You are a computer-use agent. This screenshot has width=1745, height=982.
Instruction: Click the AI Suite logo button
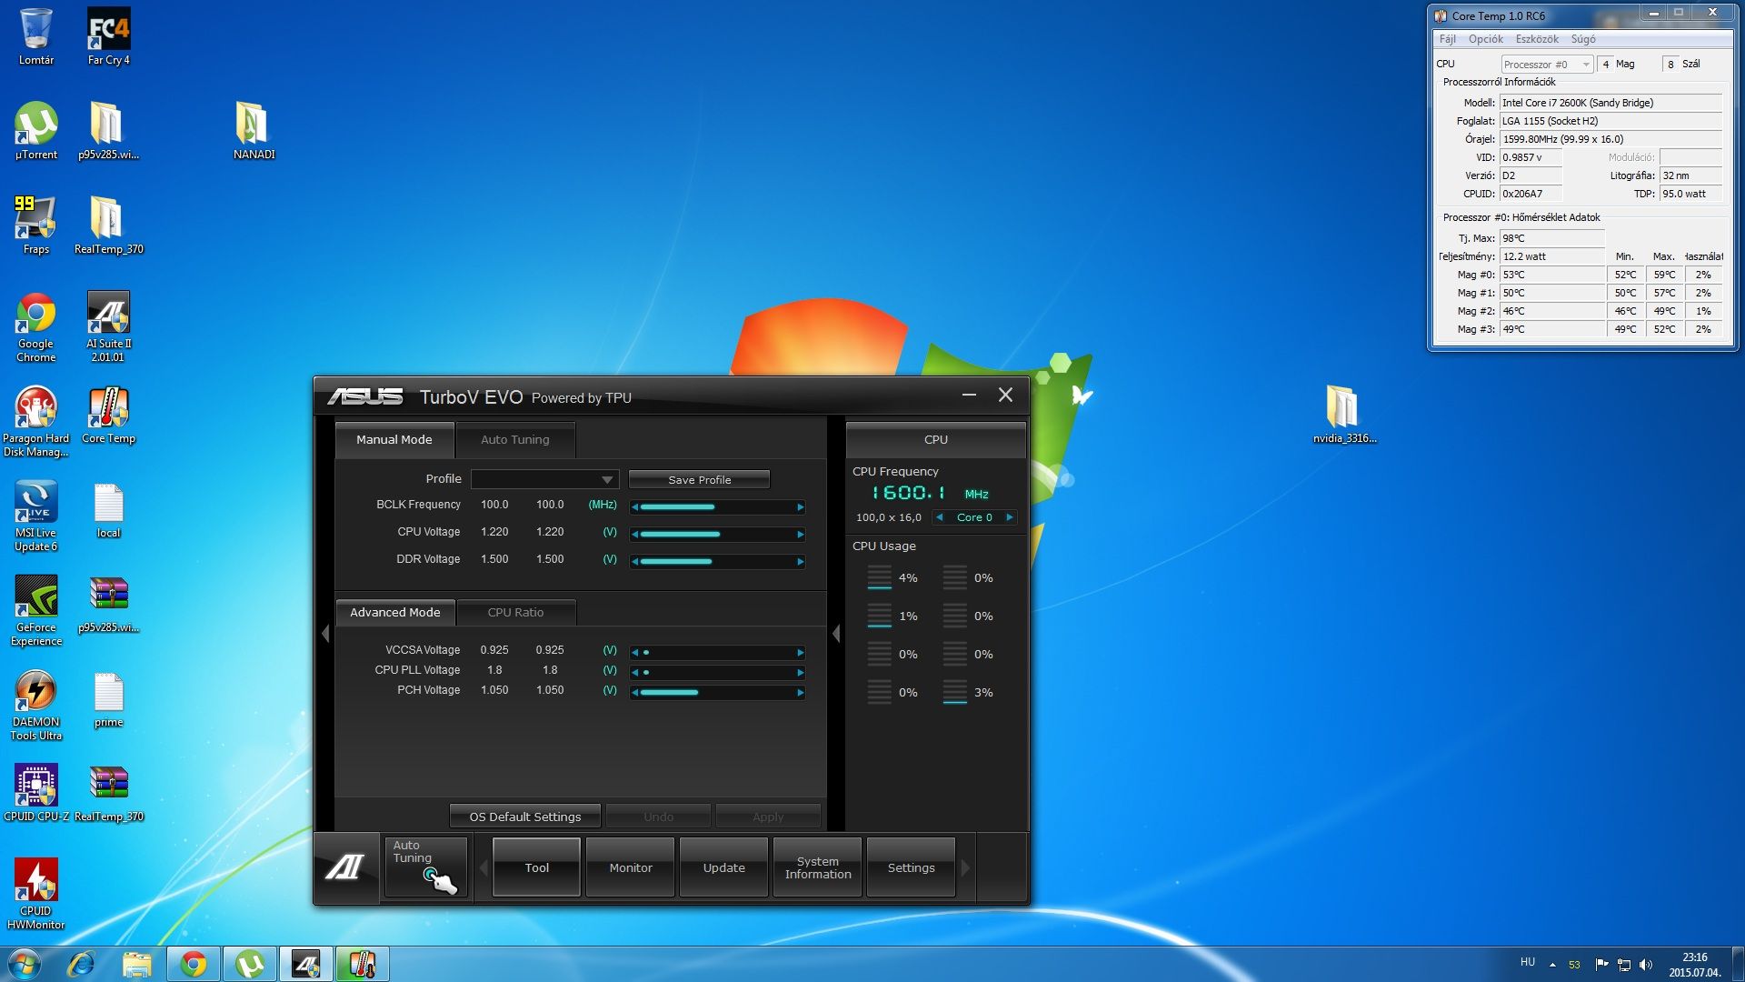(346, 867)
